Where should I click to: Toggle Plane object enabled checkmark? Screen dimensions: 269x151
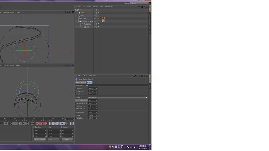[x=98, y=19]
